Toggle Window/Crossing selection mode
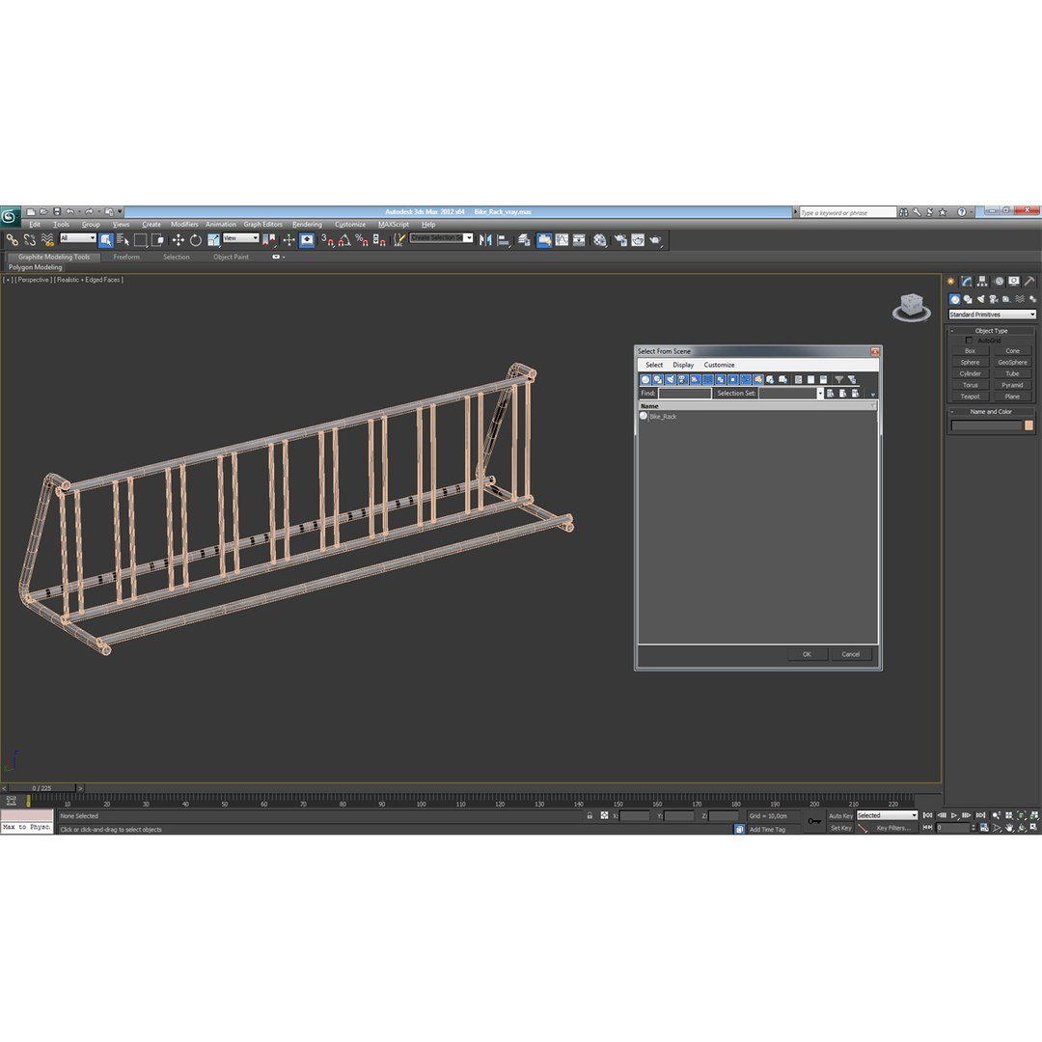 tap(157, 240)
